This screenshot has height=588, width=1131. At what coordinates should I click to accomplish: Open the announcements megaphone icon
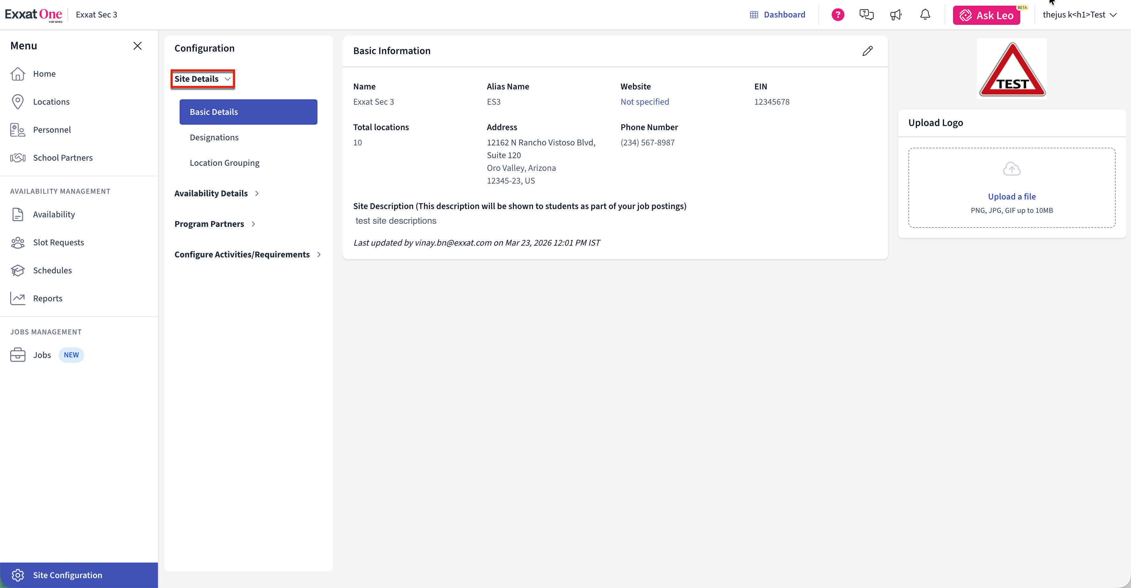(x=896, y=15)
